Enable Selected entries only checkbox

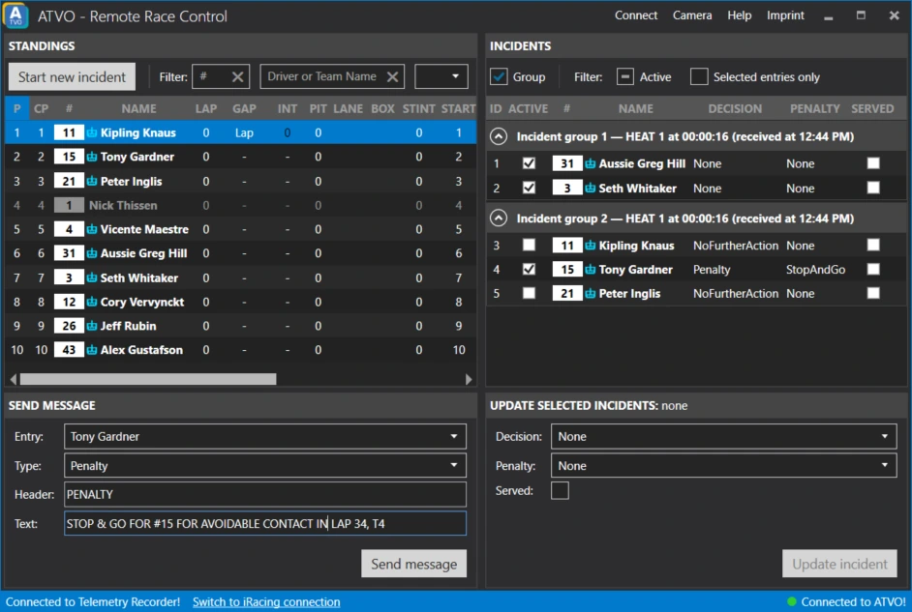[699, 76]
